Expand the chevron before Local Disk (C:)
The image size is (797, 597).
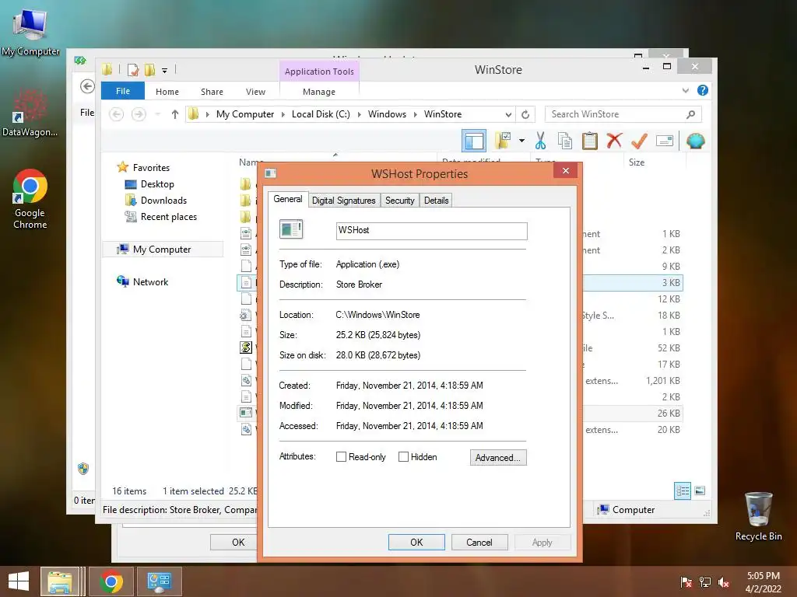coord(283,115)
